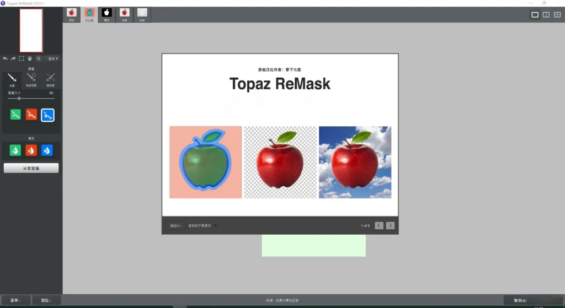Activate the hand pan tool
The image size is (565, 308).
(x=30, y=58)
